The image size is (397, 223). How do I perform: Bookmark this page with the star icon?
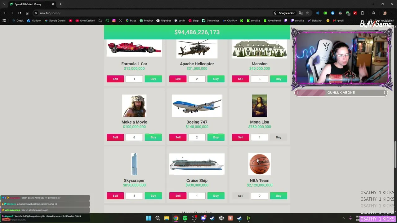[307, 13]
